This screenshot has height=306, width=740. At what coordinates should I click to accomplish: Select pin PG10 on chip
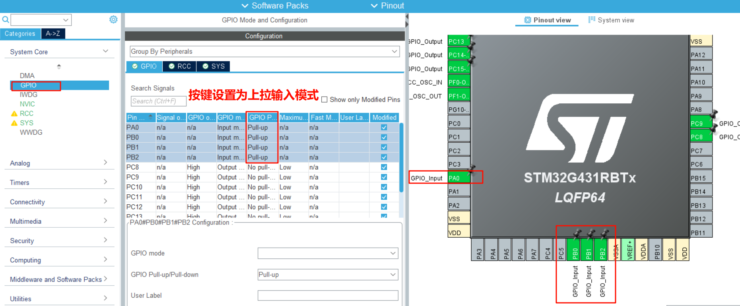(x=459, y=110)
